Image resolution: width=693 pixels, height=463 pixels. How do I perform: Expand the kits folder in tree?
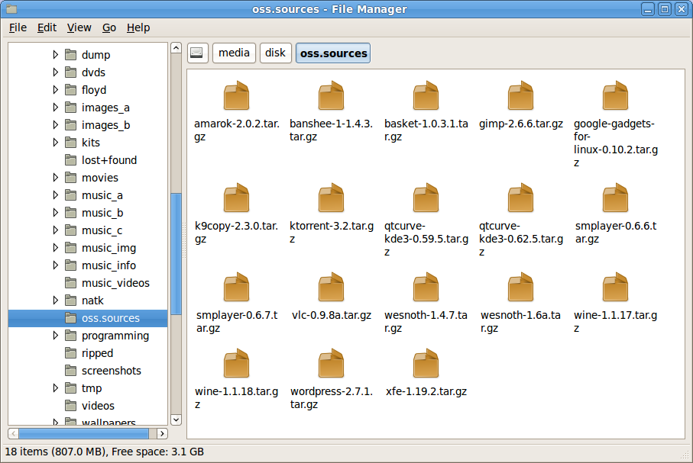click(x=55, y=142)
